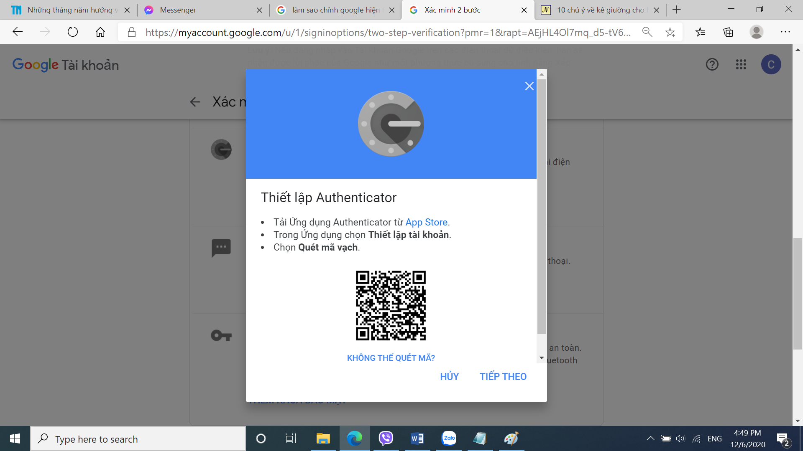The width and height of the screenshot is (803, 451).
Task: Show hidden system tray icons
Action: click(650, 438)
